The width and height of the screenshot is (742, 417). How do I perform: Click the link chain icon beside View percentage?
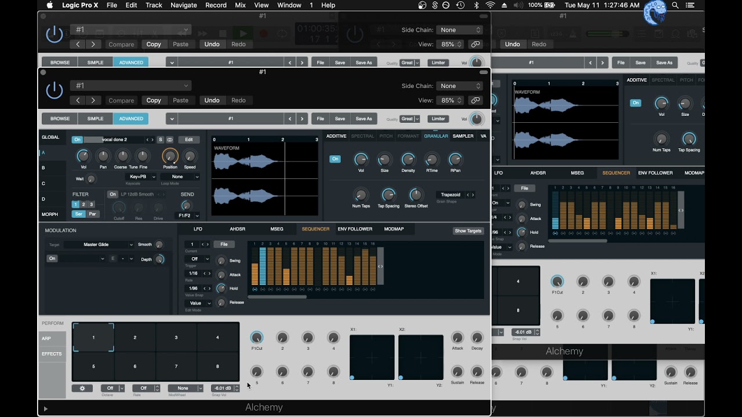475,100
